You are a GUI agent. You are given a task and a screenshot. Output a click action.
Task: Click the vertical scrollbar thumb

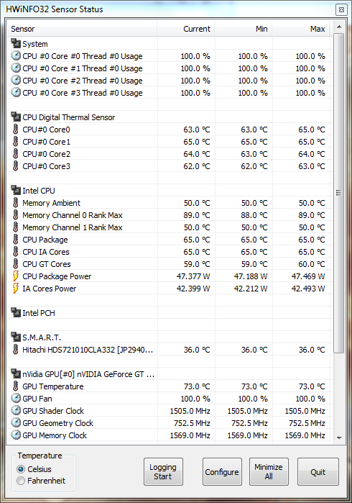click(338, 193)
